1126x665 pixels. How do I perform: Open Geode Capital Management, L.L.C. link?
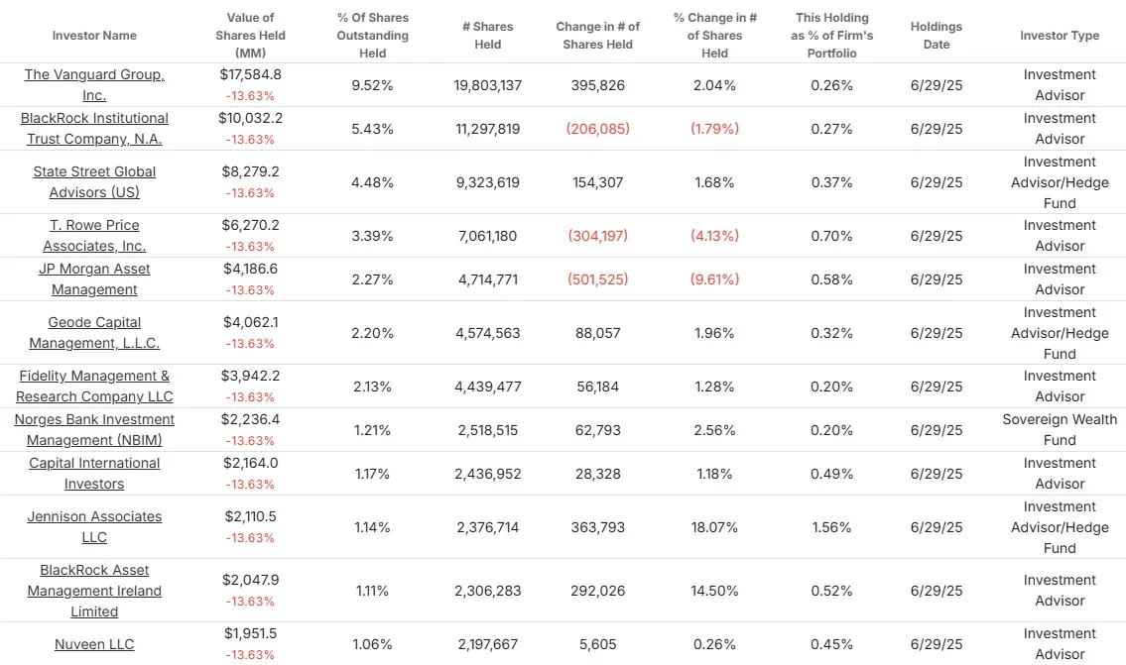tap(94, 333)
